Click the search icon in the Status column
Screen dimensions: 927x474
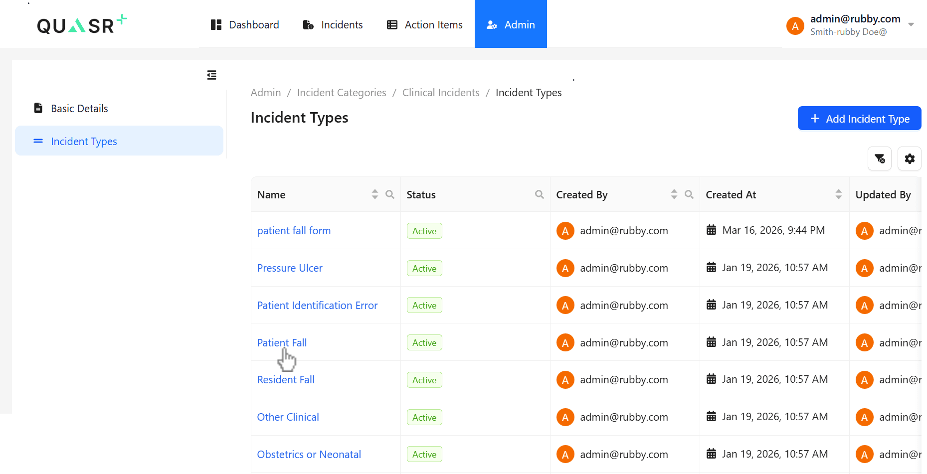539,194
